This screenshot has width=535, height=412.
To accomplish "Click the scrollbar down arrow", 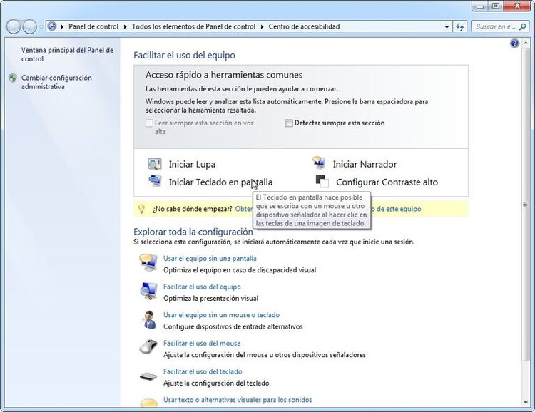I will click(x=525, y=403).
